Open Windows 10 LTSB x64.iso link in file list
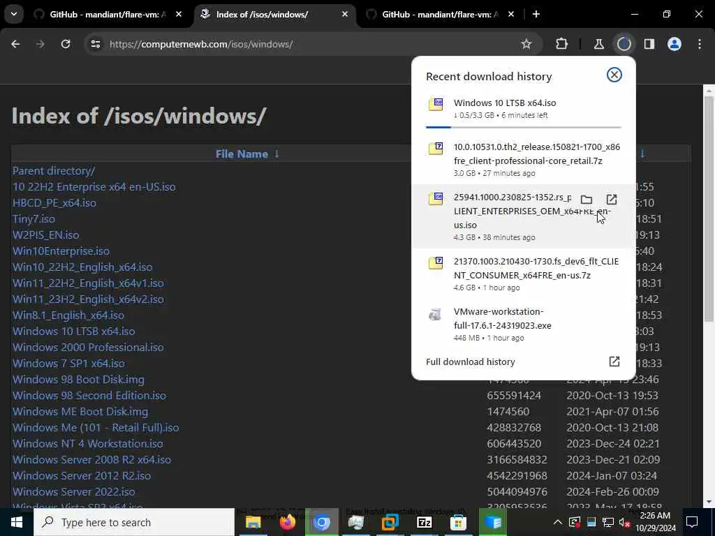715x536 pixels. click(x=73, y=332)
